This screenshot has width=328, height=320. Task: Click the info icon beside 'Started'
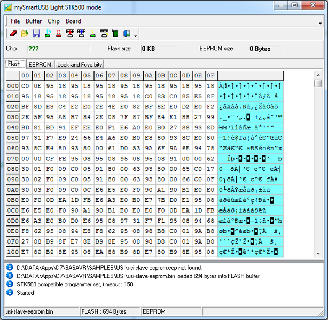pyautogui.click(x=10, y=292)
